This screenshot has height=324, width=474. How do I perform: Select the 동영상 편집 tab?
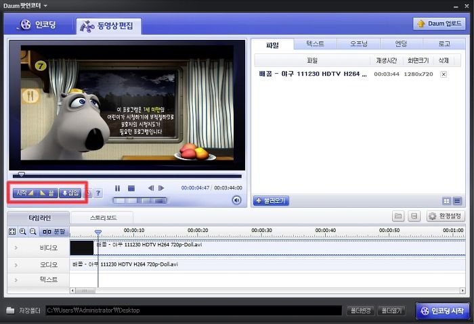point(108,26)
